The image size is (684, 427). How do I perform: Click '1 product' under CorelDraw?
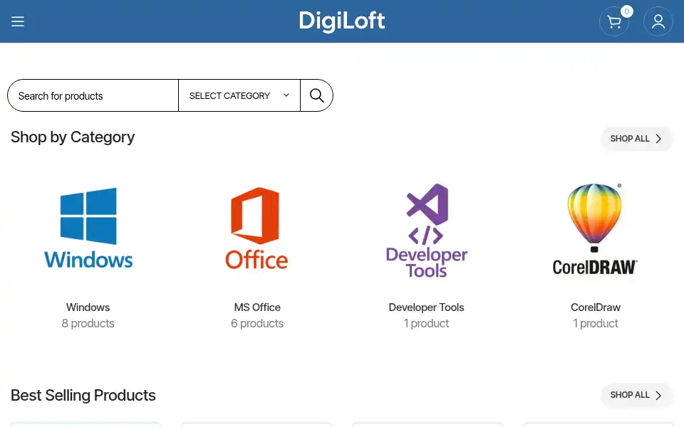(x=596, y=323)
